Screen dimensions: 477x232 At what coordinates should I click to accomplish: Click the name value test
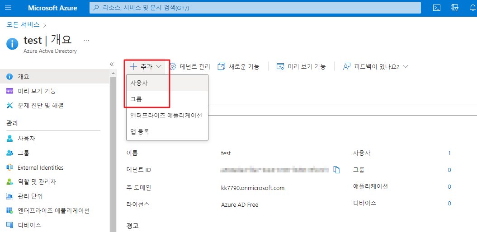pyautogui.click(x=226, y=153)
